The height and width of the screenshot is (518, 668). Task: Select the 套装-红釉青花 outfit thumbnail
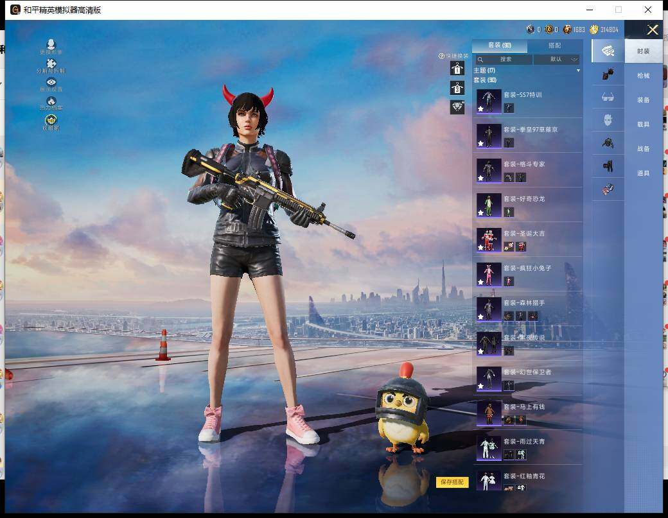pyautogui.click(x=489, y=481)
